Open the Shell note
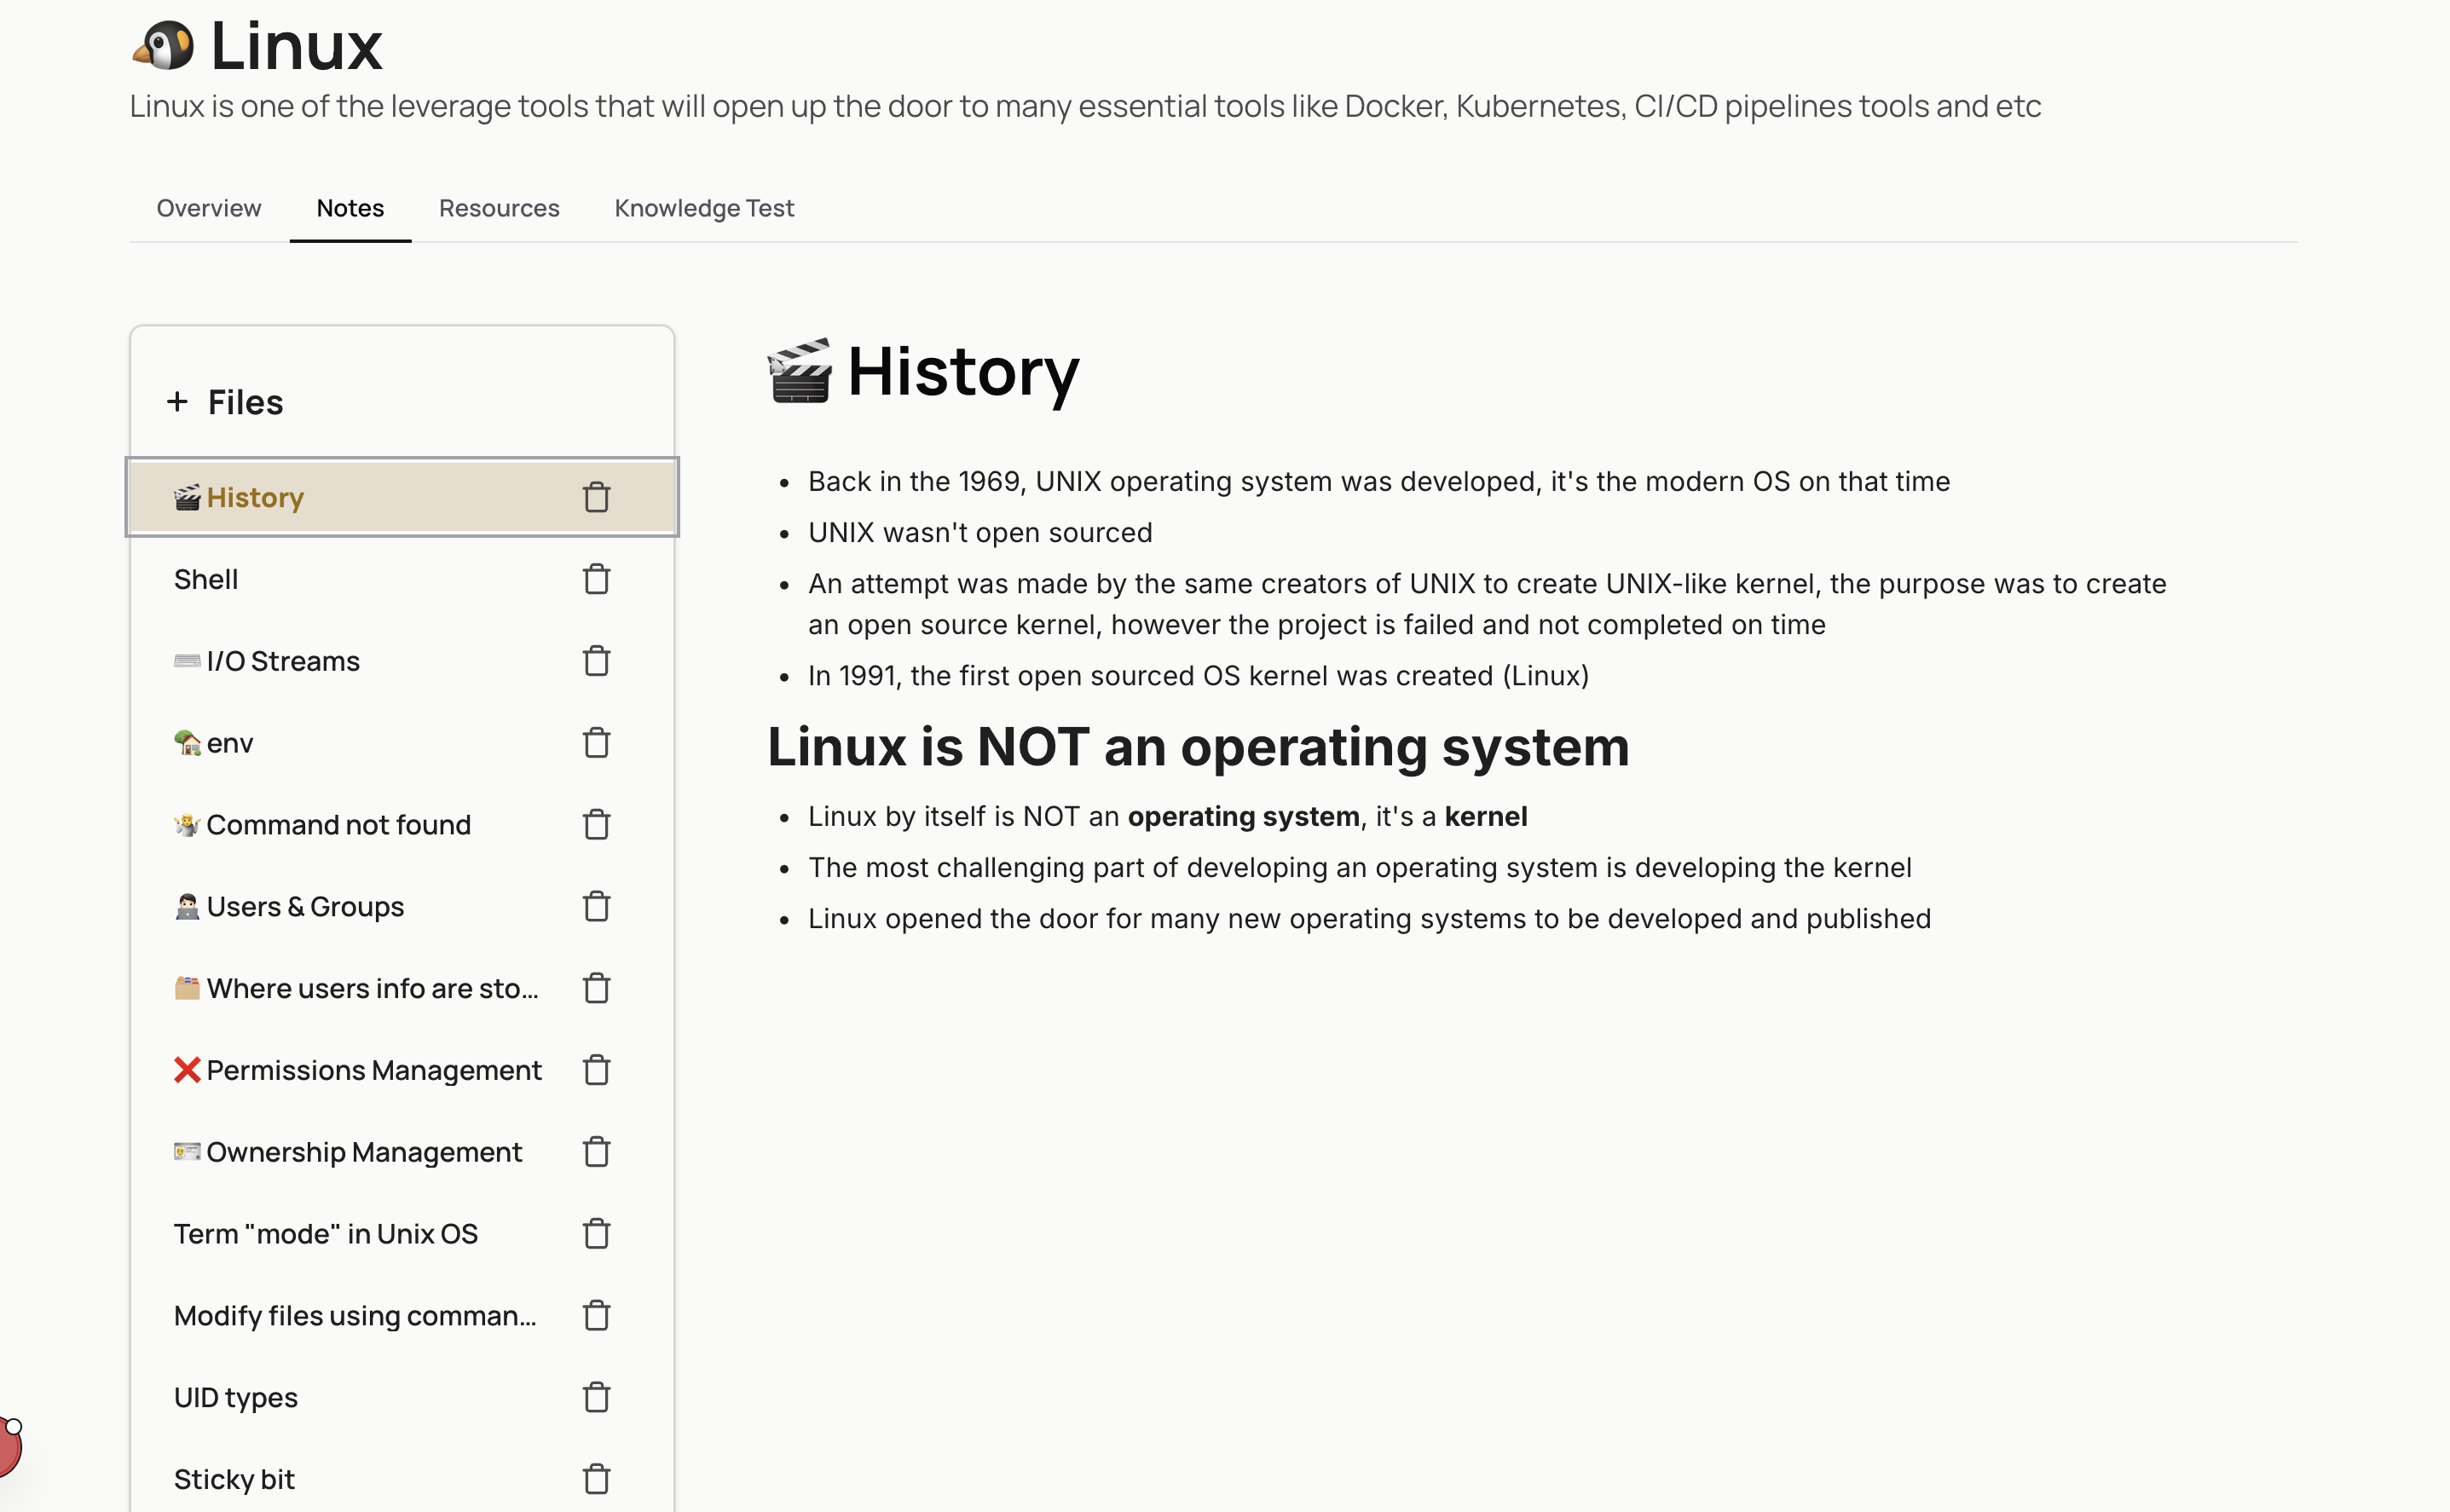Viewport: 2450px width, 1512px height. point(206,579)
